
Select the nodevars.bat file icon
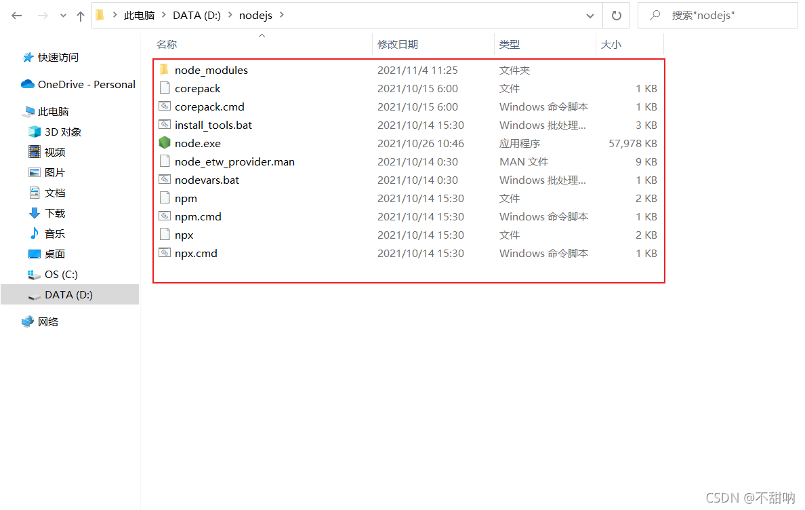[164, 179]
